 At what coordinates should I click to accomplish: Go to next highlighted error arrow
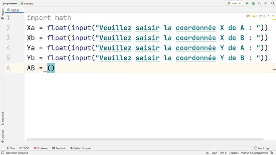(273, 16)
